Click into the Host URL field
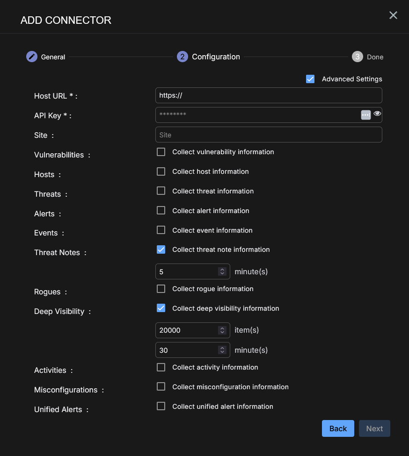The width and height of the screenshot is (409, 456). click(x=269, y=95)
